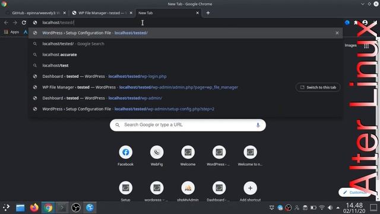Select the New Tab tab
This screenshot has width=380, height=214.
[x=169, y=13]
